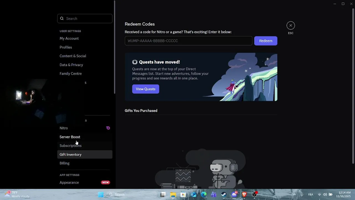Open Steam from the taskbar
The width and height of the screenshot is (355, 200).
224,195
